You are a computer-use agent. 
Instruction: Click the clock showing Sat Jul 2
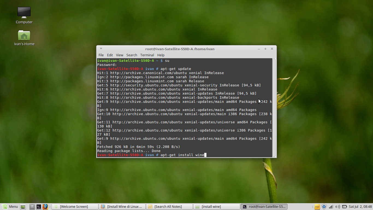pos(360,206)
